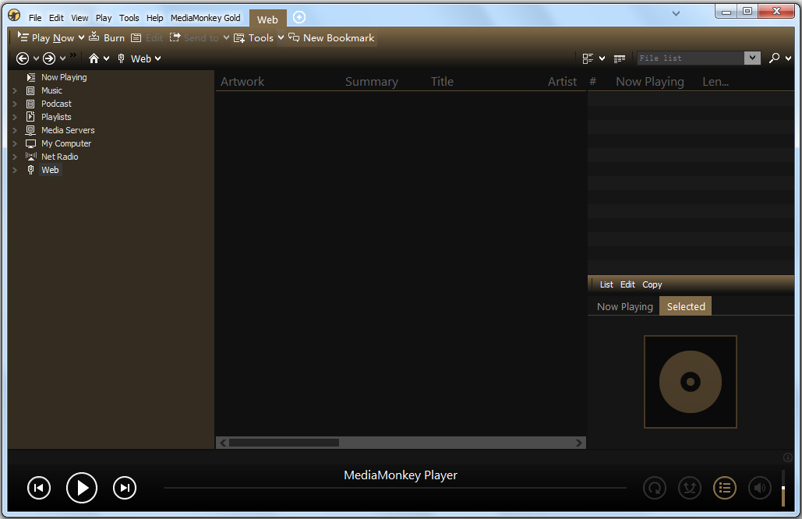
Task: Open the Copy menu in Now Playing panel
Action: click(652, 284)
